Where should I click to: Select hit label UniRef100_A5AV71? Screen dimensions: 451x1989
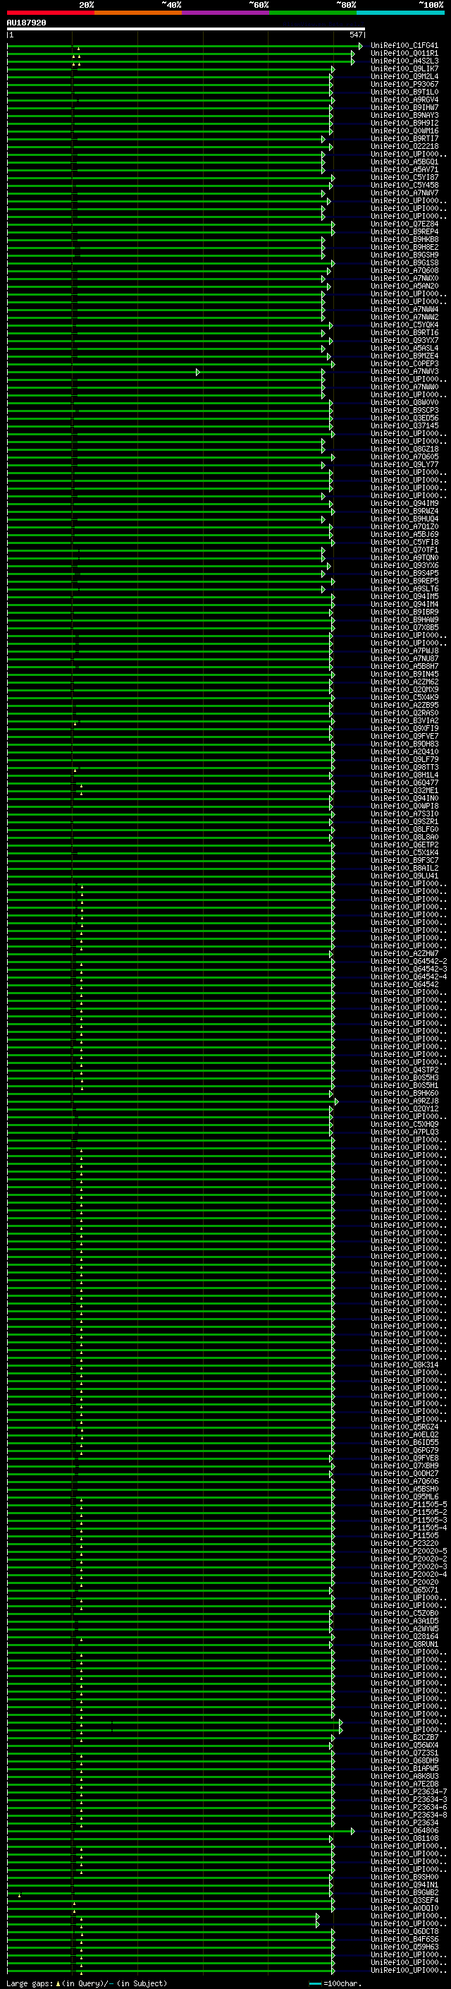coord(404,170)
